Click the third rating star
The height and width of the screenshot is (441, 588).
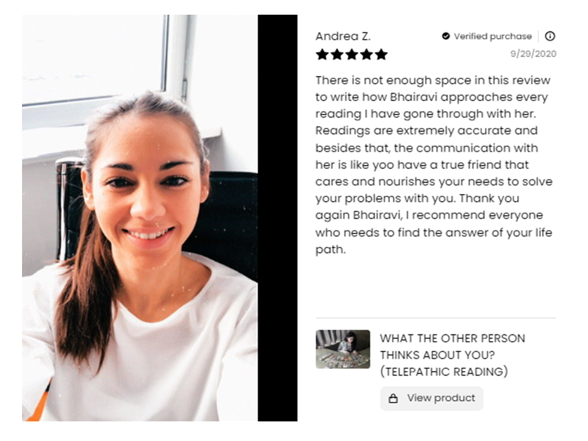click(352, 55)
